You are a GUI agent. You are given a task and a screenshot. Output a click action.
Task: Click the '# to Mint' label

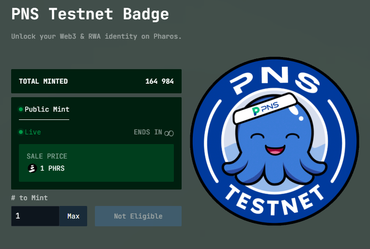pos(30,198)
